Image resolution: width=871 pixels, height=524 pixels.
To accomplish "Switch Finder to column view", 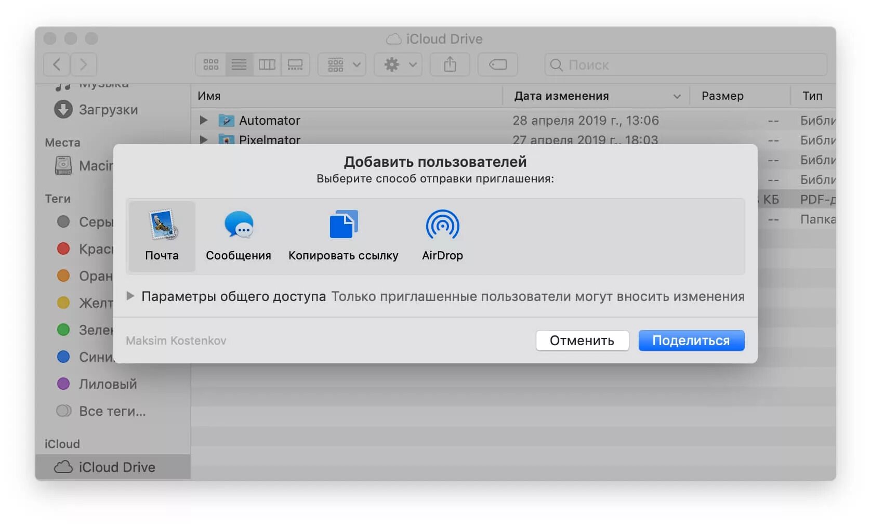I will click(267, 64).
